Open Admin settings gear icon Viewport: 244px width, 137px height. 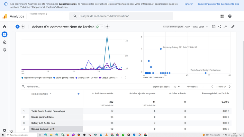[x=5, y=130]
